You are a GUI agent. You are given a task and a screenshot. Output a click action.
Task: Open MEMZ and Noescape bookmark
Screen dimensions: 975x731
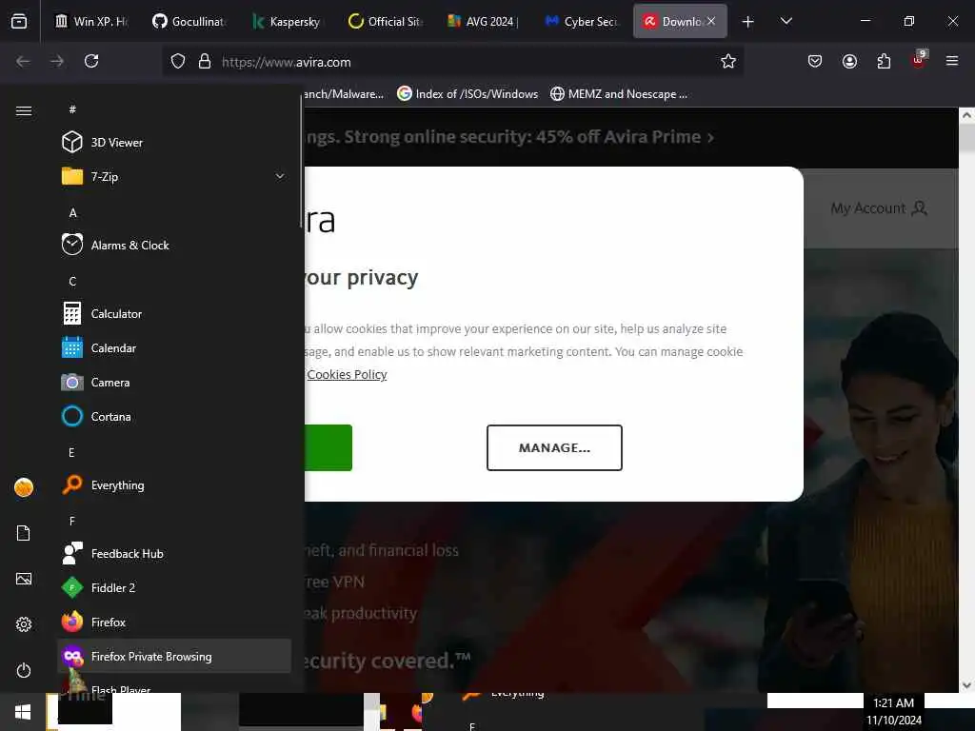click(x=619, y=94)
